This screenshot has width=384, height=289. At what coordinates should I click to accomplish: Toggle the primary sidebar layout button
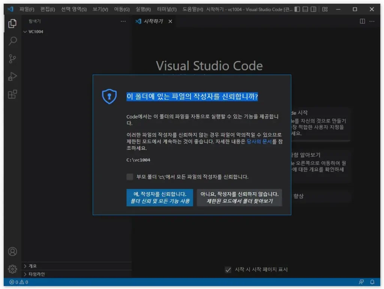tap(297, 9)
